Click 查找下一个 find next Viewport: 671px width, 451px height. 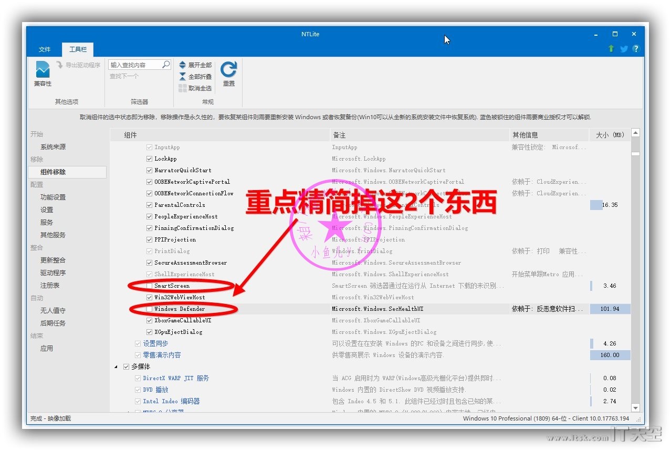coord(124,76)
